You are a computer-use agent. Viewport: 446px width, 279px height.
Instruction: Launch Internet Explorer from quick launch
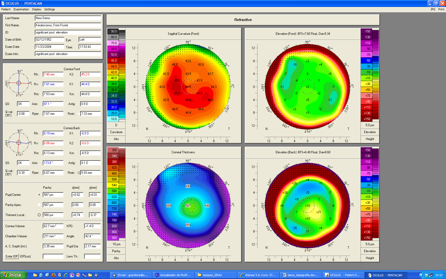click(x=66, y=275)
